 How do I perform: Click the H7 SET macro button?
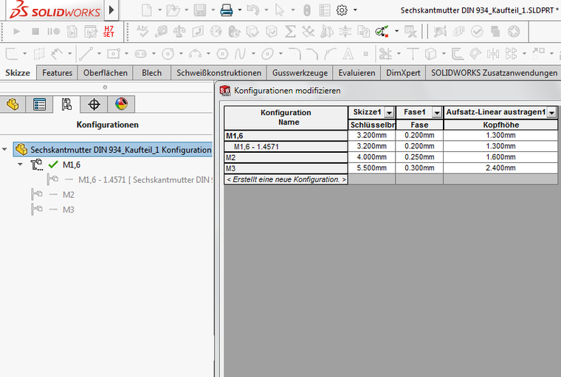coord(109,32)
